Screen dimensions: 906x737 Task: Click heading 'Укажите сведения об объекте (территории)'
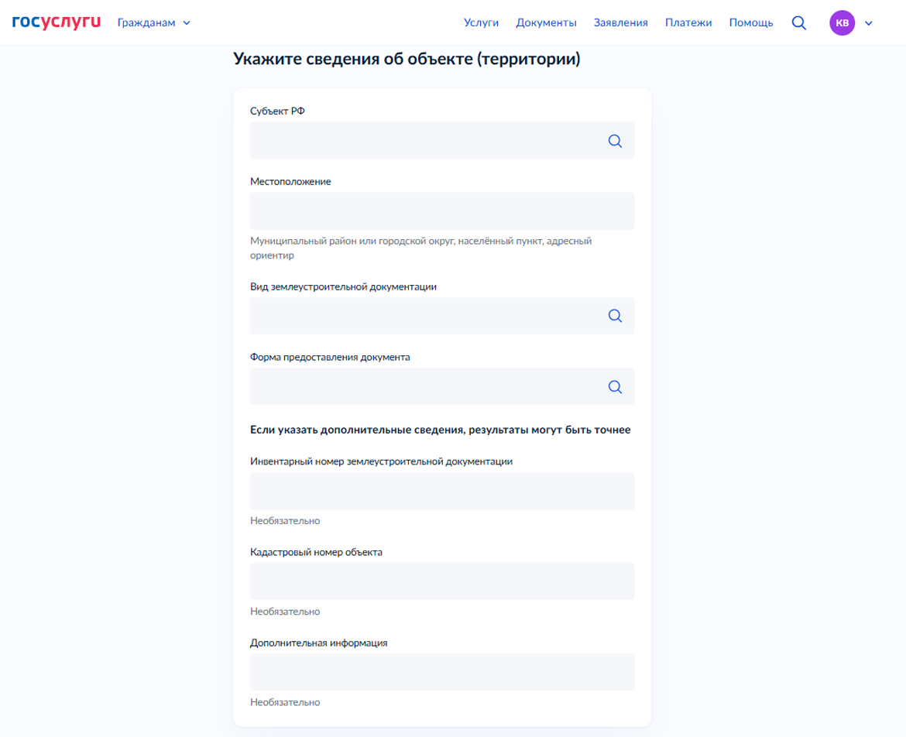coord(407,59)
